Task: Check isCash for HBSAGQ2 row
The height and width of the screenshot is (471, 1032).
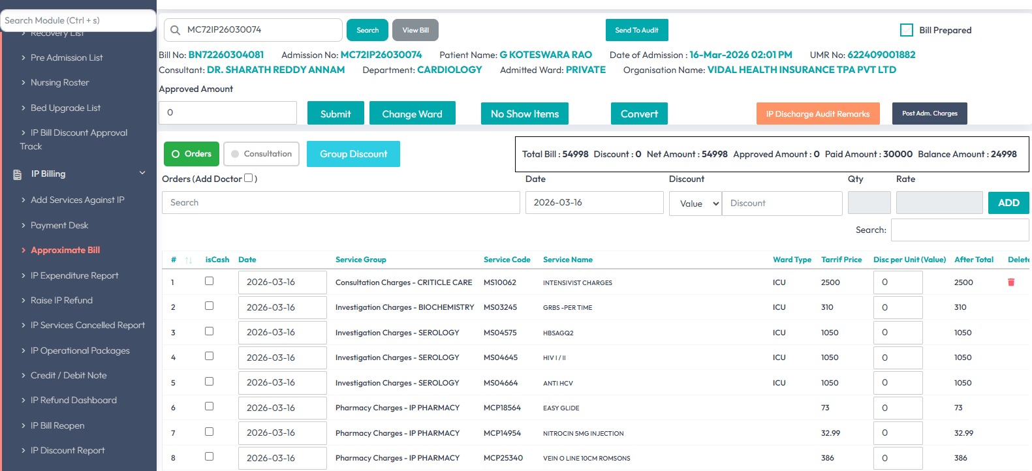Action: click(x=209, y=331)
